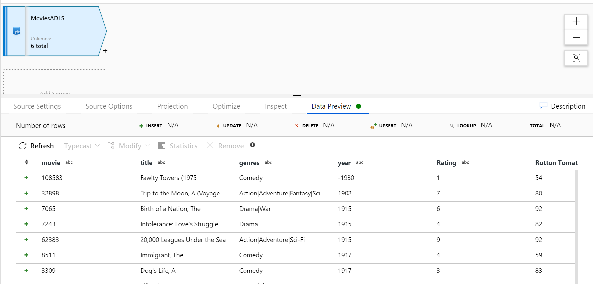Click the cell "20,000 Leagues Under the Sea"
This screenshot has height=284, width=593.
click(183, 240)
